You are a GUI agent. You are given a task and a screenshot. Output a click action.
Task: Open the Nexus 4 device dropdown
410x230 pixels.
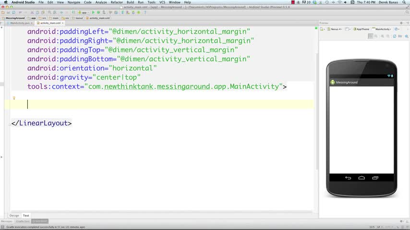[335, 29]
